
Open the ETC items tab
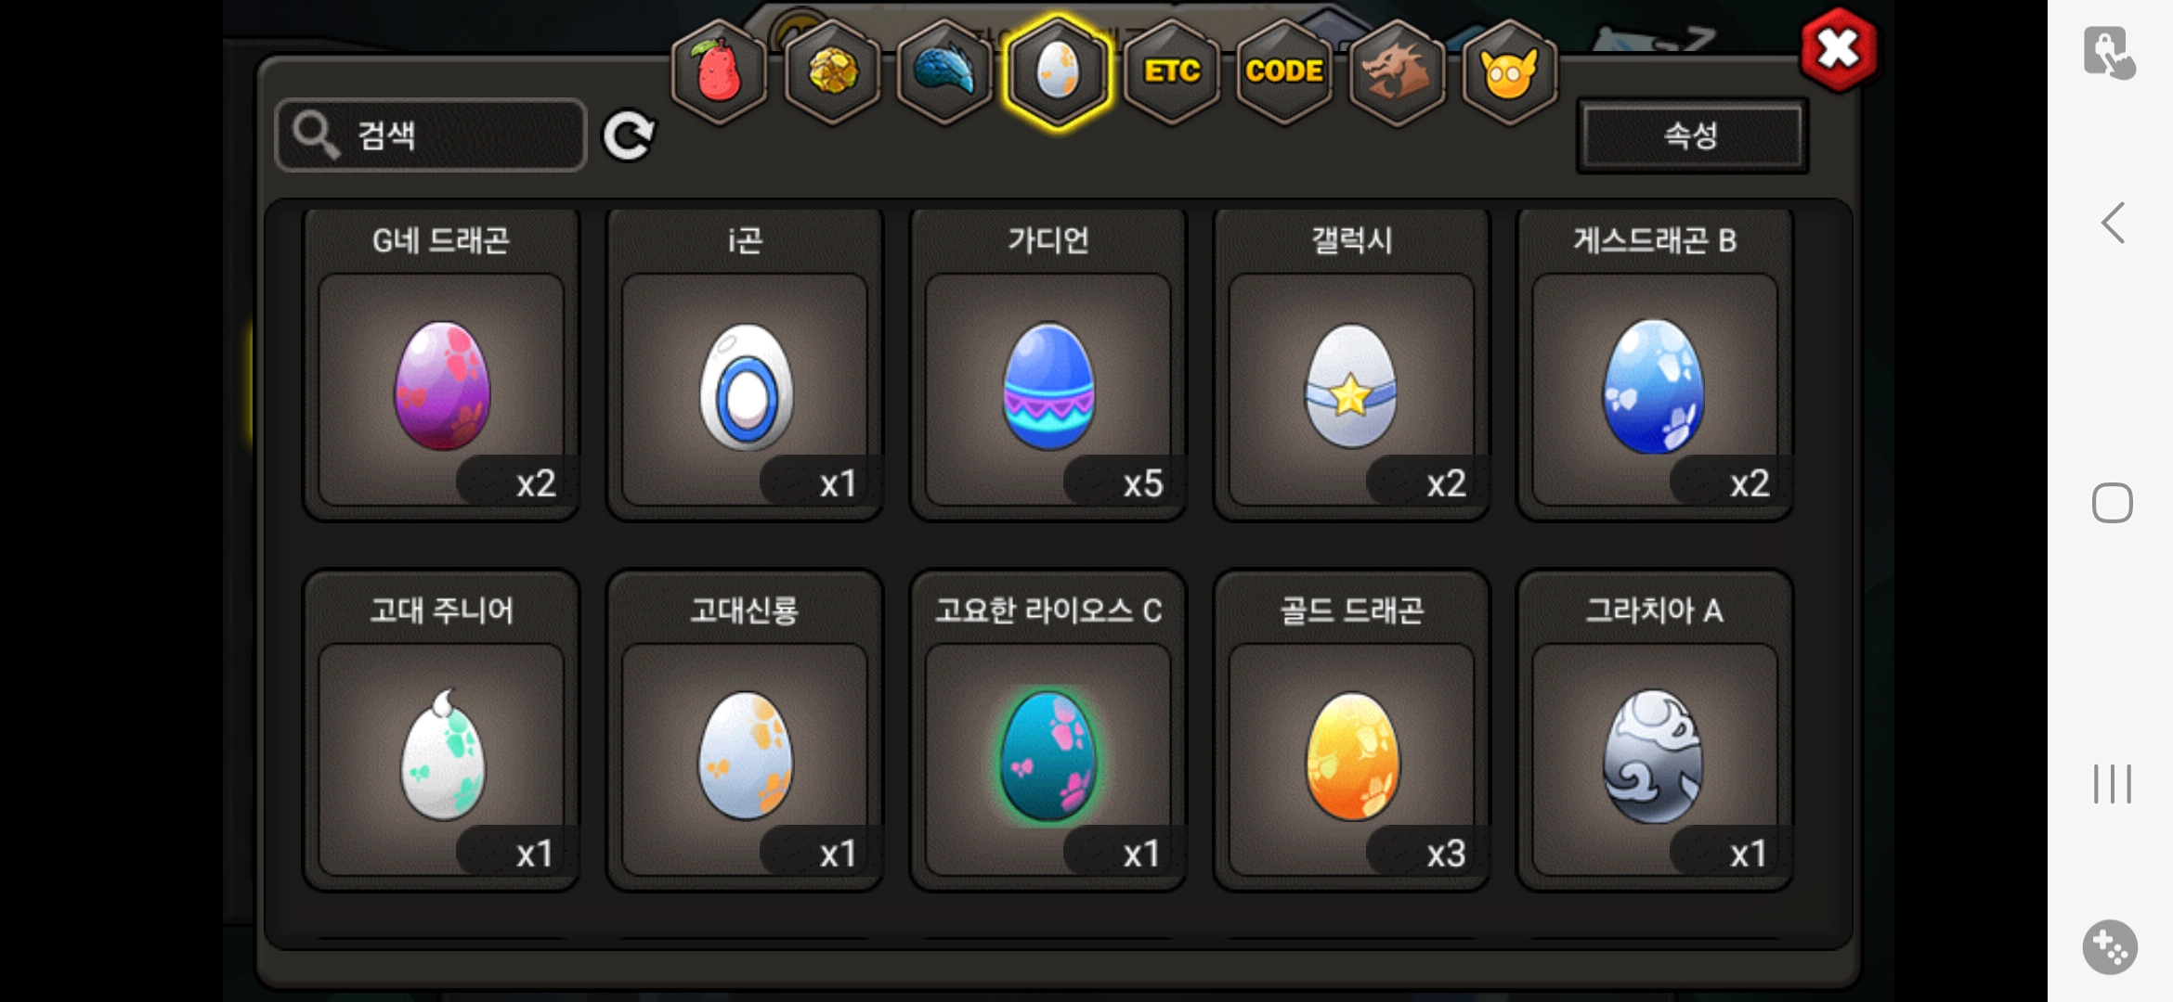click(1171, 71)
